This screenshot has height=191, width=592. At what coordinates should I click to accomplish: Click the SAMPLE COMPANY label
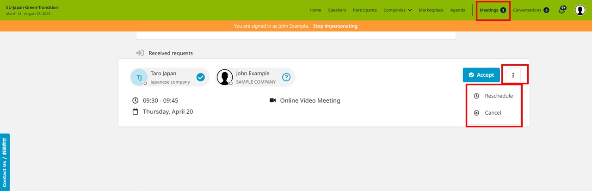coord(256,82)
